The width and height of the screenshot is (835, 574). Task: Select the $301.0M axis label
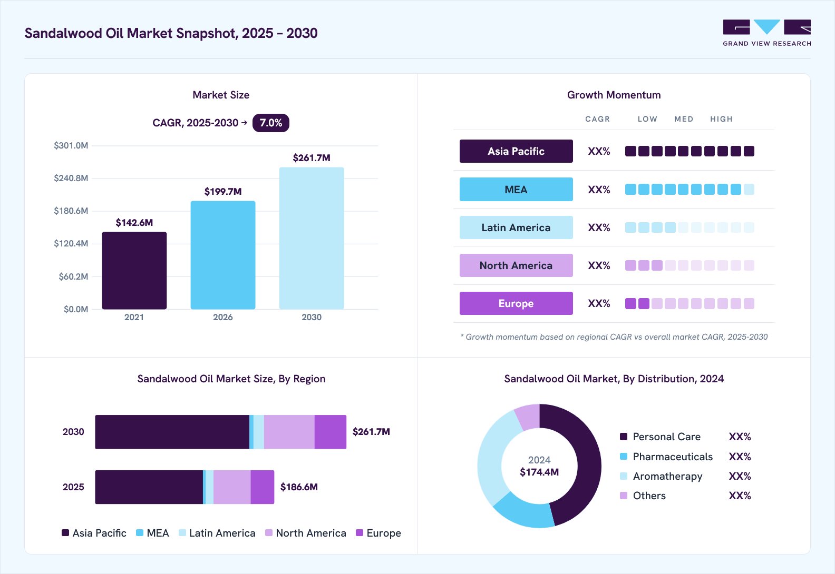(71, 145)
